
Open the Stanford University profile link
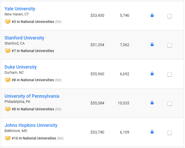tap(24, 38)
